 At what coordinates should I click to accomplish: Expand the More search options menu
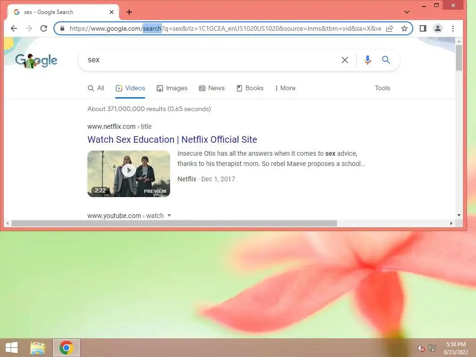click(x=285, y=88)
